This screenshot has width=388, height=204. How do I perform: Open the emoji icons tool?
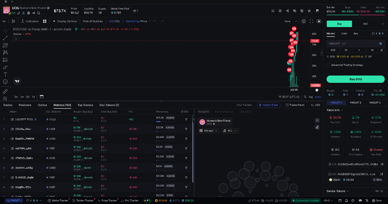[x=5, y=82]
